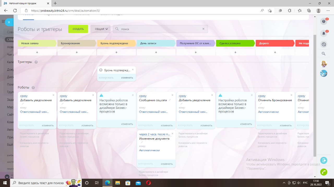334x187 pixels.
Task: Remove the Бронь подтверждена trigger card
Action: 133,70
